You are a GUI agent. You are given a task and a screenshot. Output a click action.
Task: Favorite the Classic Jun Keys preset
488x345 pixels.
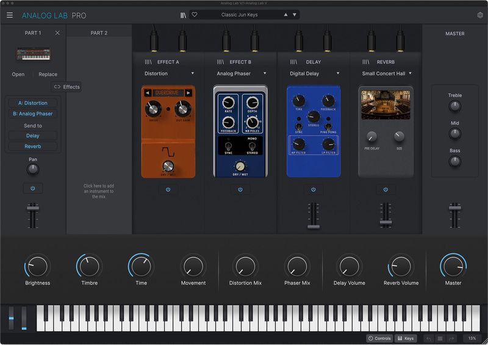[x=195, y=15]
